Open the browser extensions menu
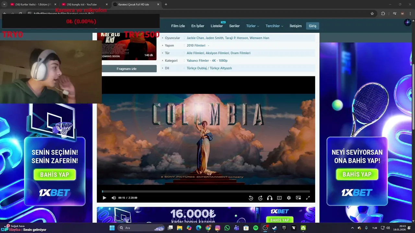Image resolution: width=415 pixels, height=233 pixels. [x=383, y=14]
